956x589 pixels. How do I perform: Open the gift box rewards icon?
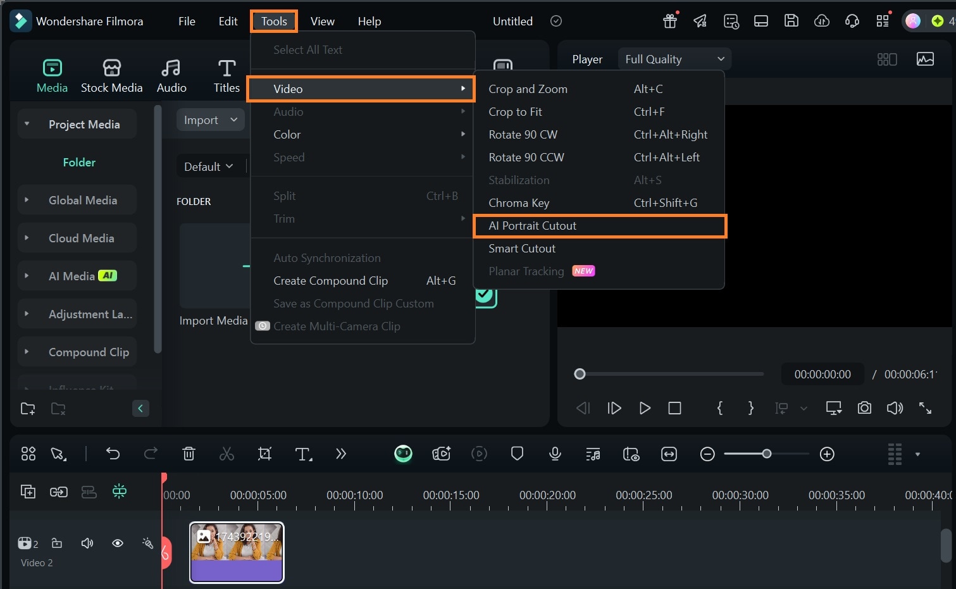[x=670, y=21]
